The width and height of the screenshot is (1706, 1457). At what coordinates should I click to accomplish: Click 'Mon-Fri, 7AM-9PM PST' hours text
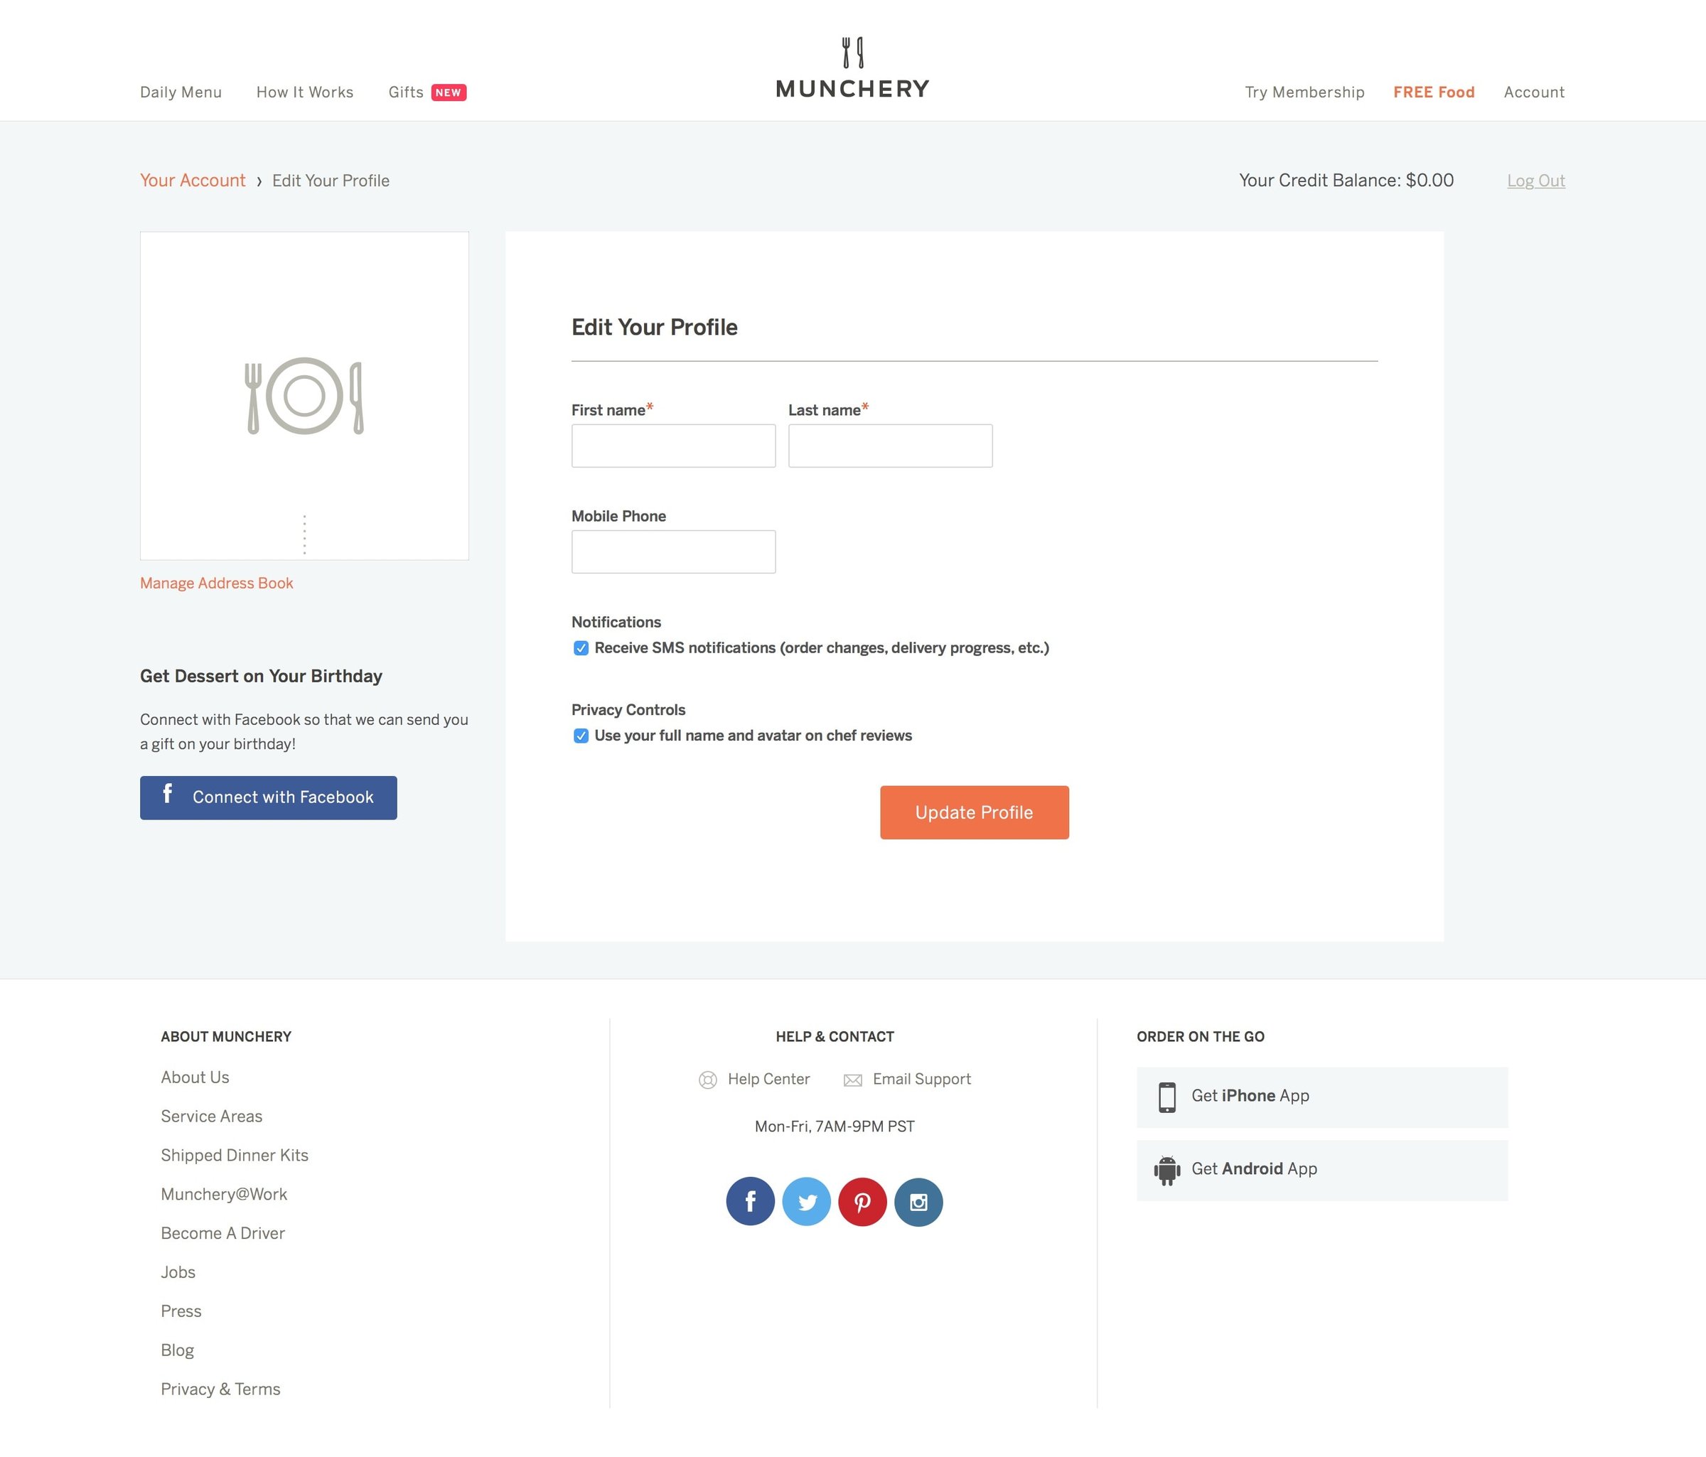(x=835, y=1127)
